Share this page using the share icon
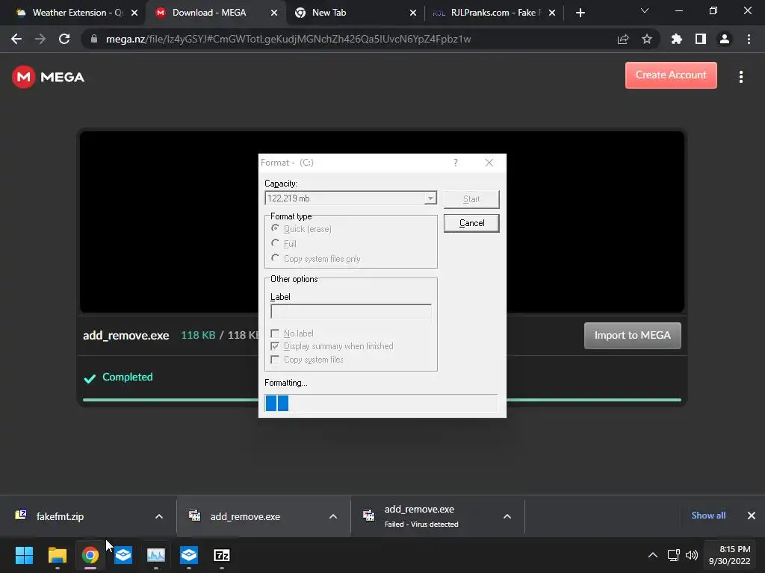 click(623, 39)
